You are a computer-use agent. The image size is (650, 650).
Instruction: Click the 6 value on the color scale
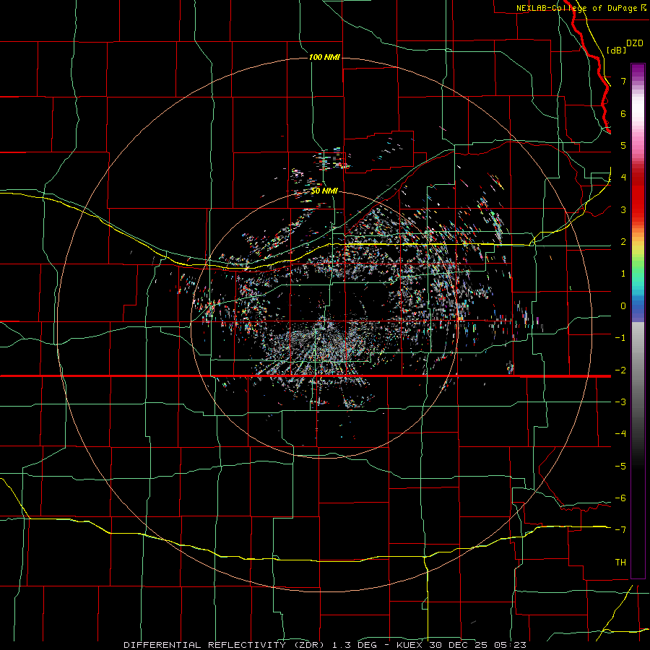[623, 113]
